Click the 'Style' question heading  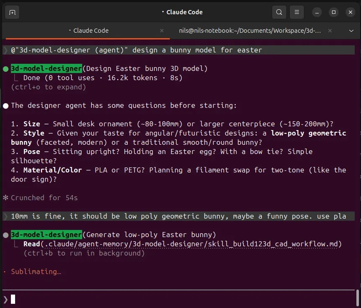(34, 133)
